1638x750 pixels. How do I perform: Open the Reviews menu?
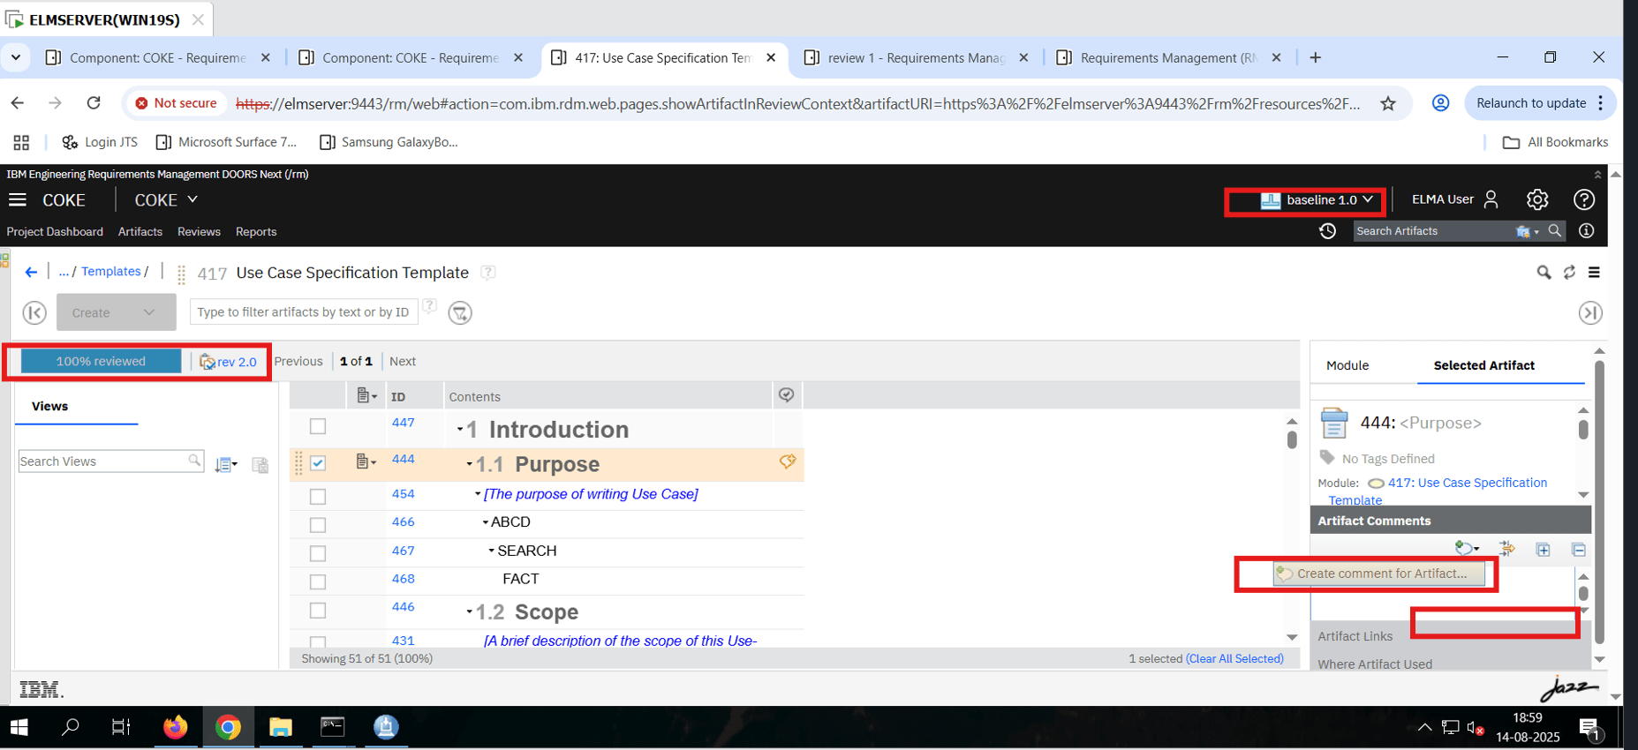coord(199,232)
